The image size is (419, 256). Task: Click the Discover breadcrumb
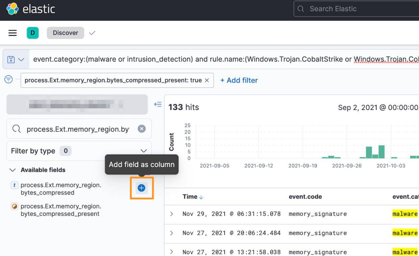point(65,33)
